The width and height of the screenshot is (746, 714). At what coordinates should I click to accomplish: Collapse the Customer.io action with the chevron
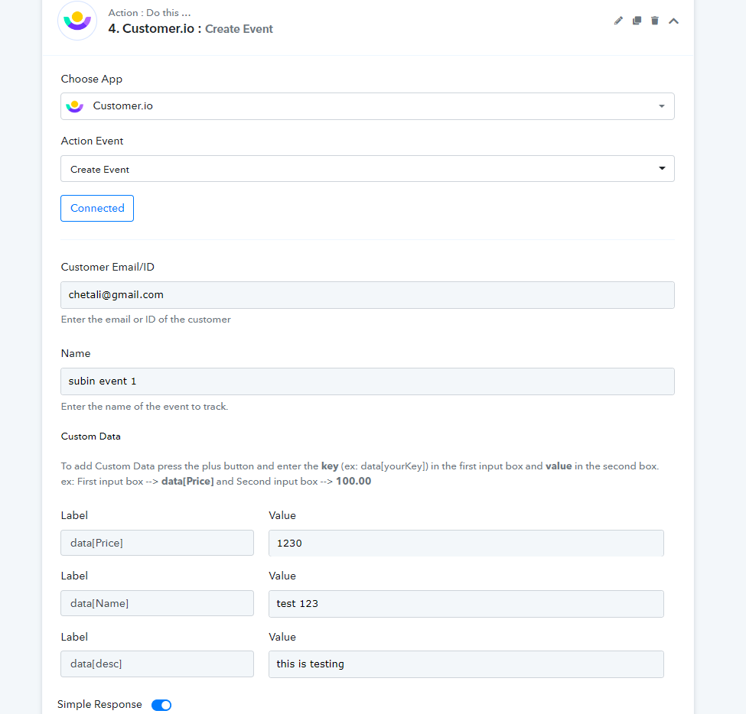(673, 21)
